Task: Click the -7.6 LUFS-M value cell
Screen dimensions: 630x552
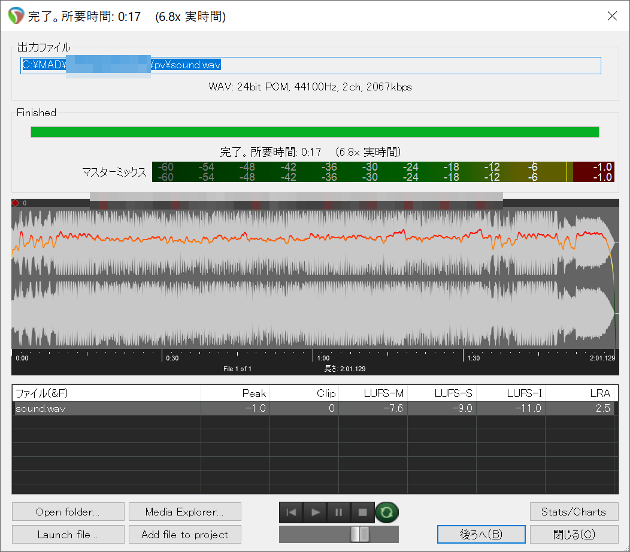Action: (373, 408)
